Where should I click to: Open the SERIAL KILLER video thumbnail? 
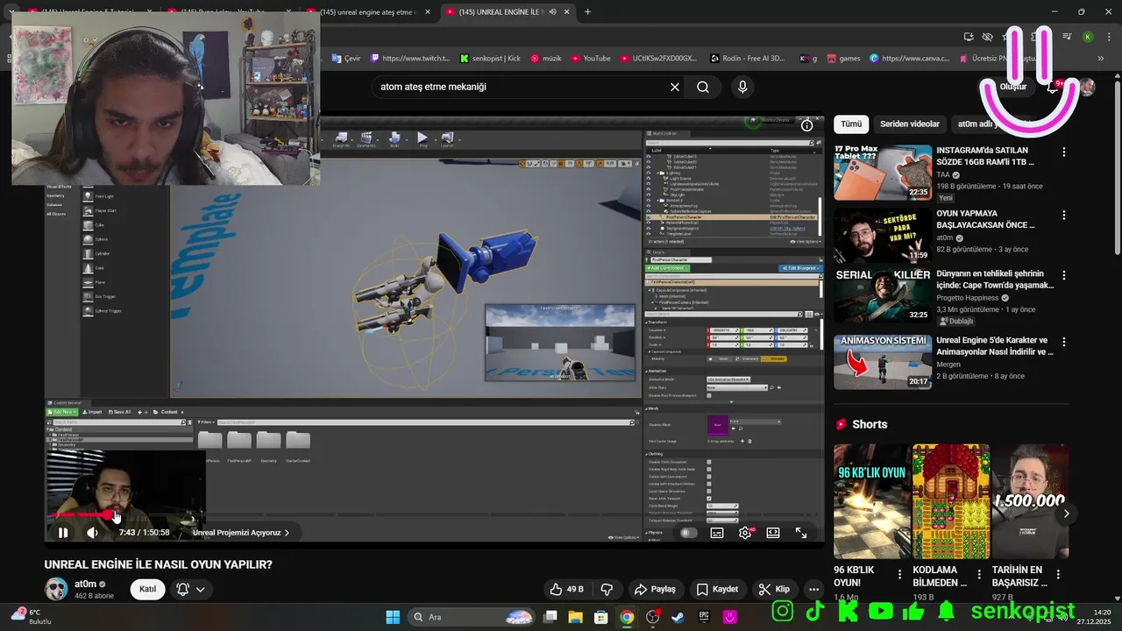pos(883,295)
